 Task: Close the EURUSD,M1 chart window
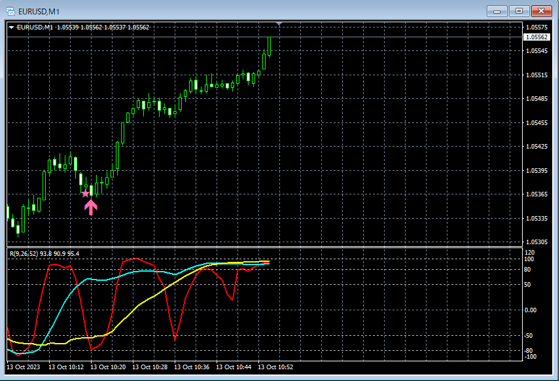tap(542, 11)
